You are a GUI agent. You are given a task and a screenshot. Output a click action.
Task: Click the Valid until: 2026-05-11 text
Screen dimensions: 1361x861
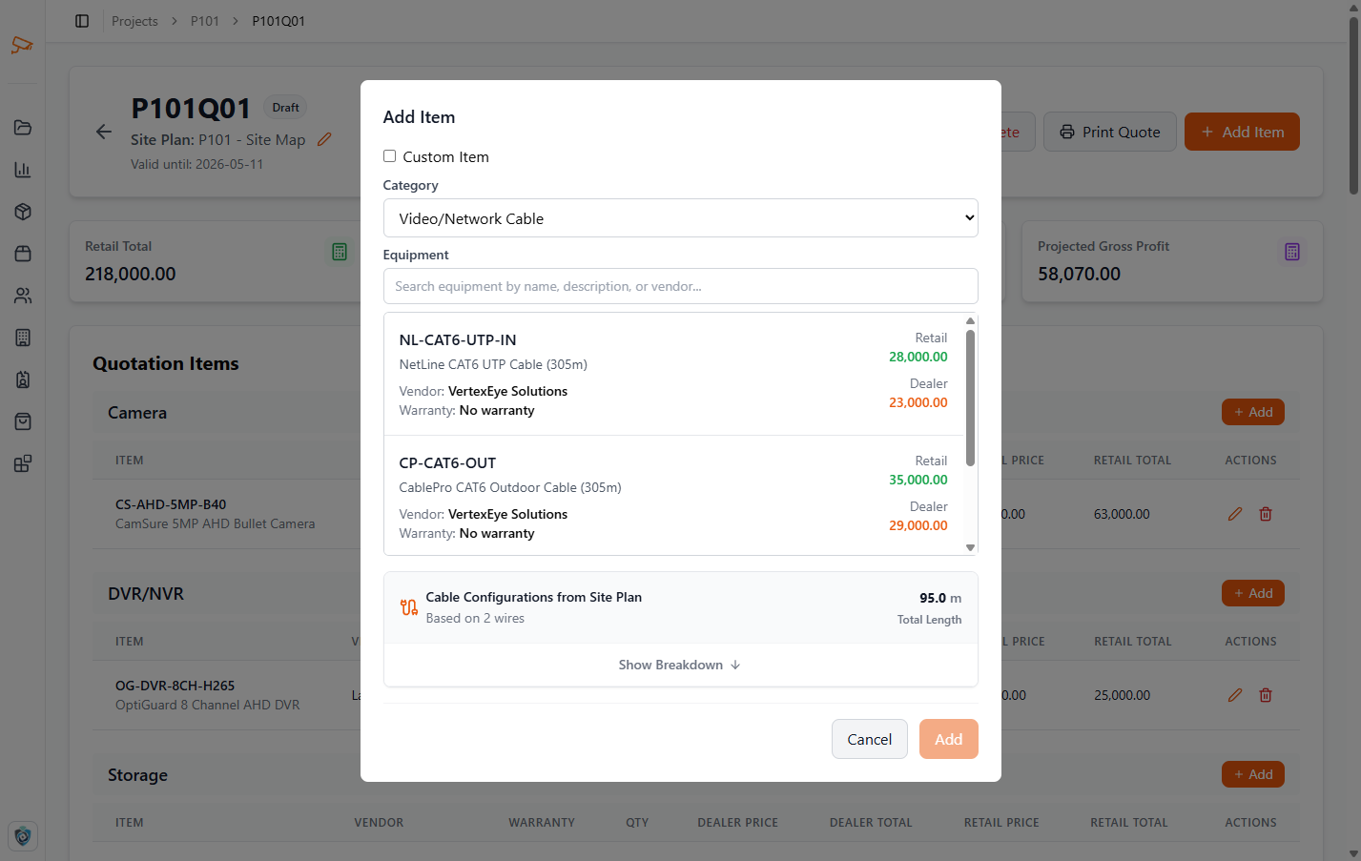pyautogui.click(x=197, y=164)
